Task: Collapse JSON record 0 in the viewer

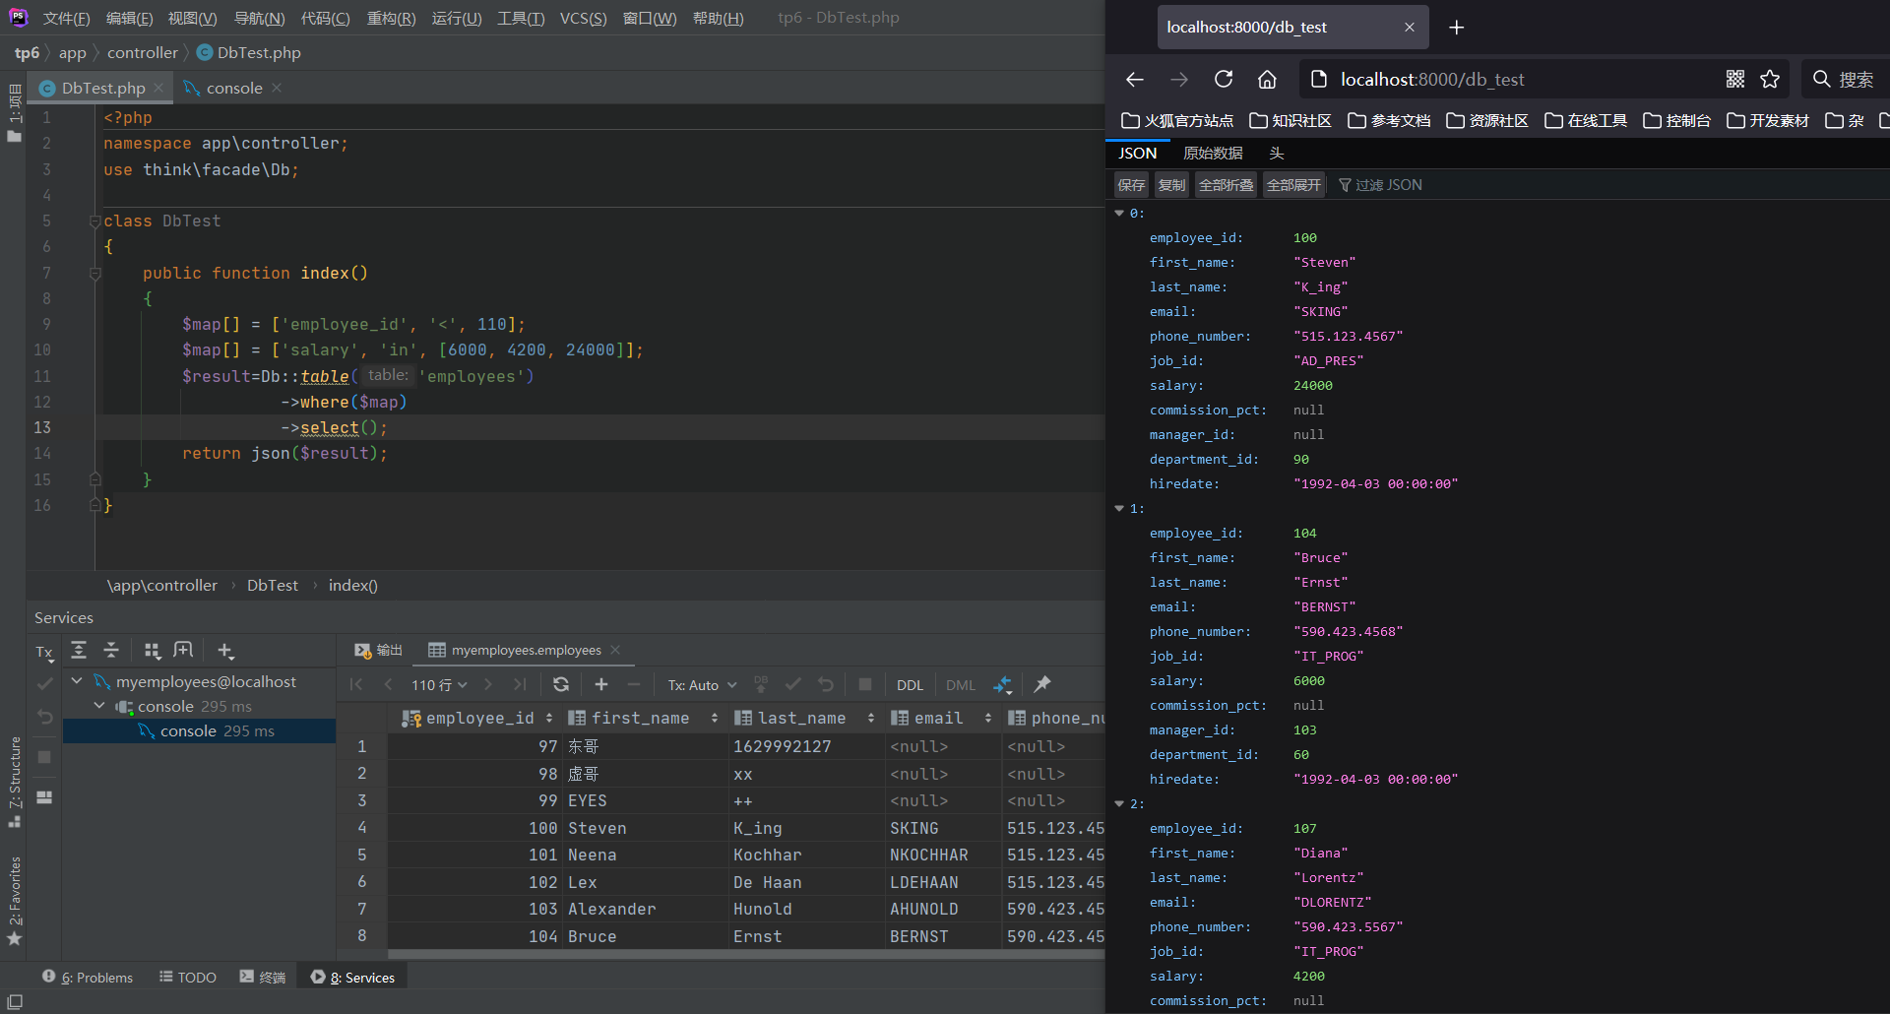Action: click(x=1119, y=213)
